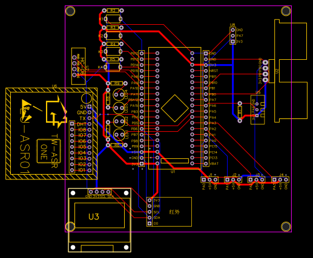313x258 pixels.
Task: Click the U2 connector outline on the right
Action: coord(291,71)
